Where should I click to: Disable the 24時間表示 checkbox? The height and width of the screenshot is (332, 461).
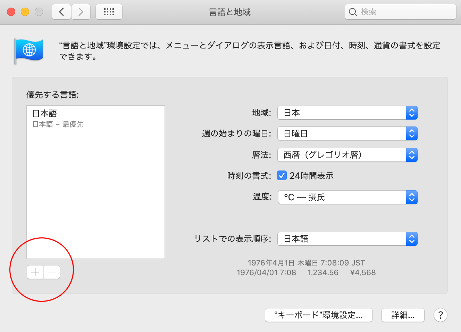[282, 176]
